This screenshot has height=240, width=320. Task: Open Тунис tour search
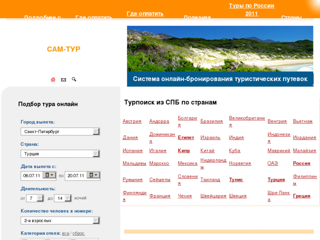pos(236,180)
